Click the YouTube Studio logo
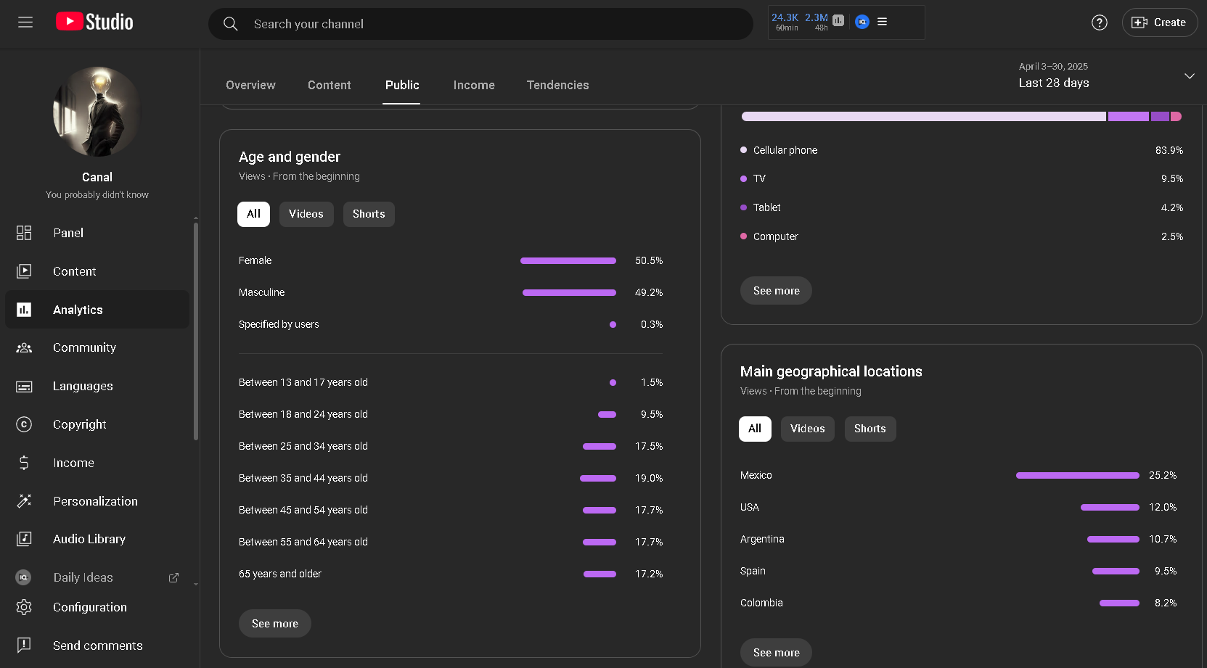1207x668 pixels. point(94,22)
